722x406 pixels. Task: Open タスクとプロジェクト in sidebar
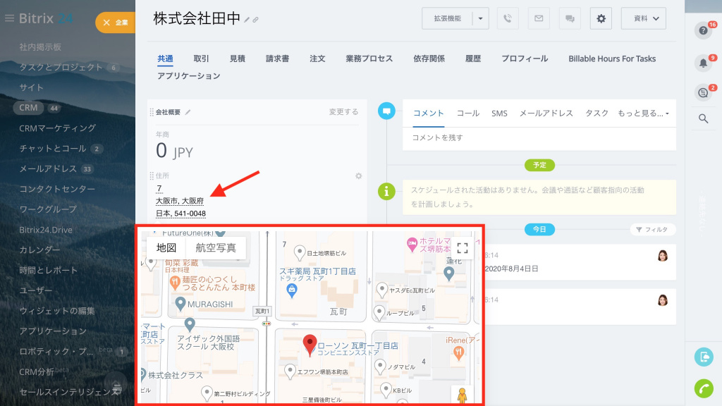[x=61, y=67]
